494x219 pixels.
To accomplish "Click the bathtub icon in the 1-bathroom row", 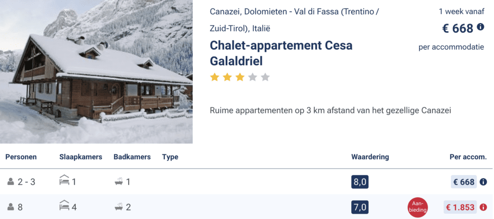I will tap(118, 182).
